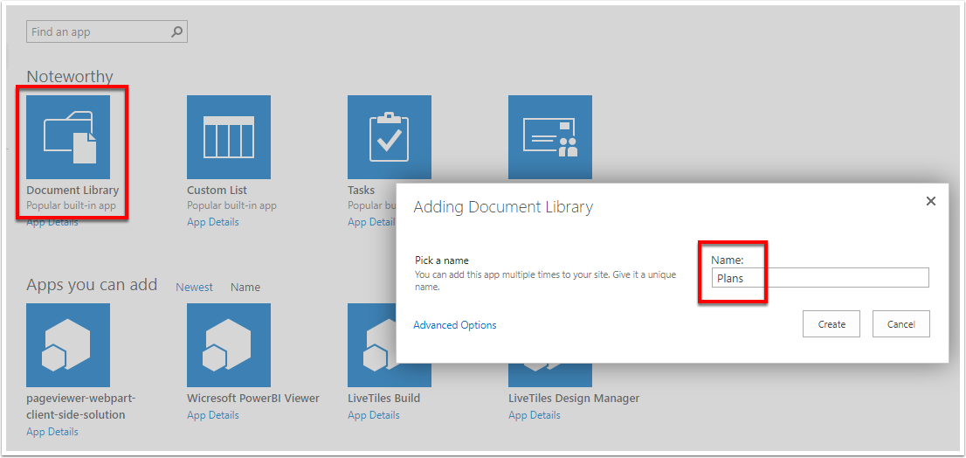
Task: Sort apps by Name
Action: (245, 288)
